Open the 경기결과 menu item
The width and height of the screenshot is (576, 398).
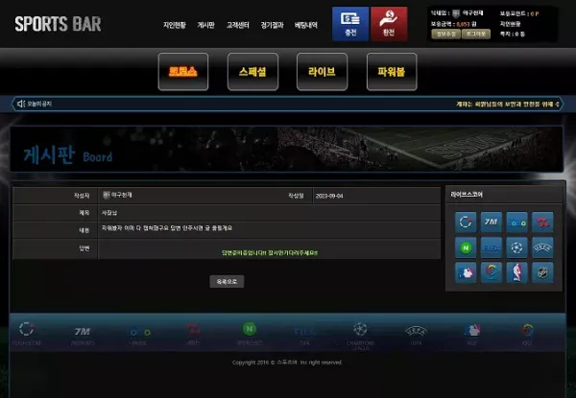click(x=273, y=25)
